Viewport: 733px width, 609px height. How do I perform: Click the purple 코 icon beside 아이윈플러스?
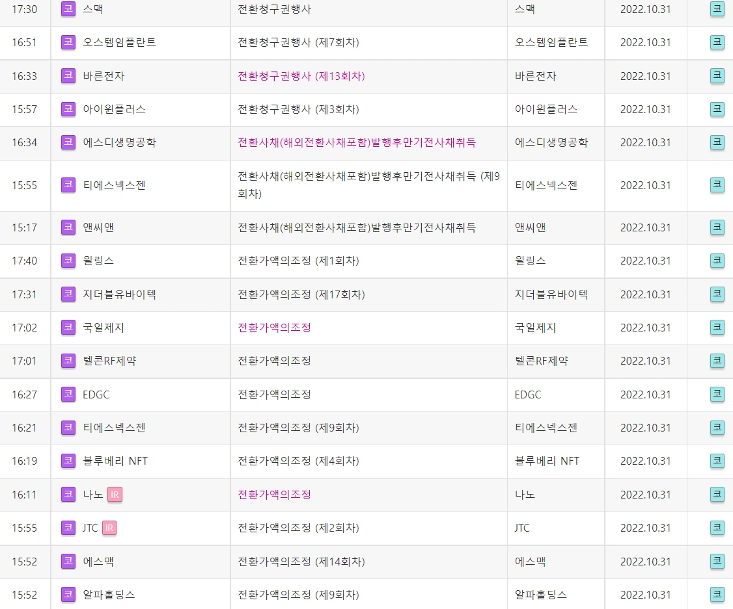[68, 109]
